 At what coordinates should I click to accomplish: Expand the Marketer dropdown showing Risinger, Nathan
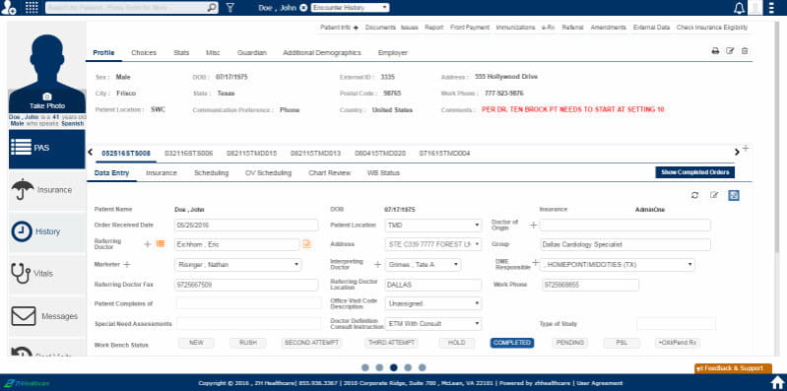pyautogui.click(x=238, y=265)
